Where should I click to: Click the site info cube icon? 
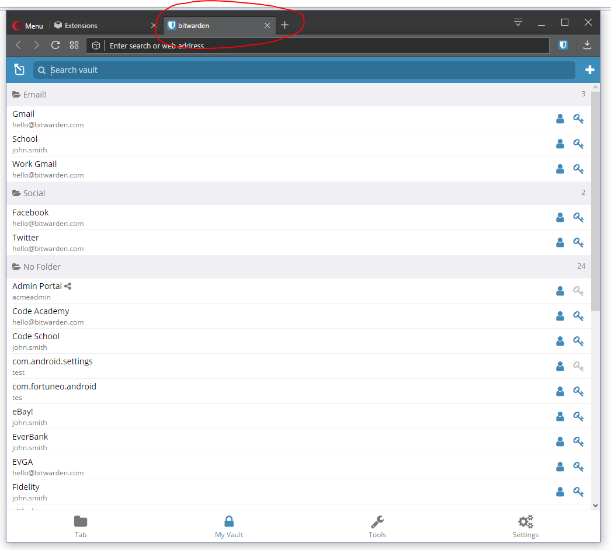(96, 46)
